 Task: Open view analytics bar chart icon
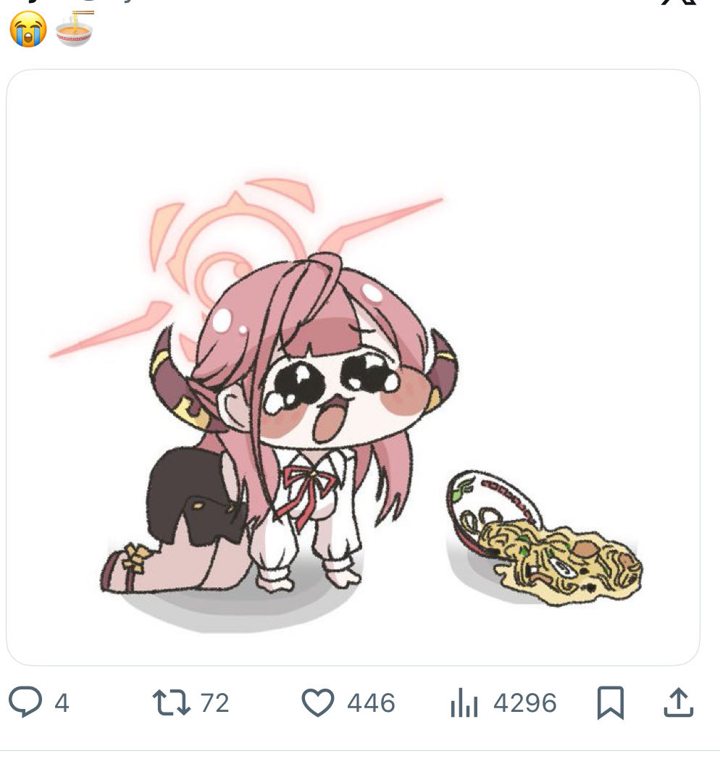point(464,703)
